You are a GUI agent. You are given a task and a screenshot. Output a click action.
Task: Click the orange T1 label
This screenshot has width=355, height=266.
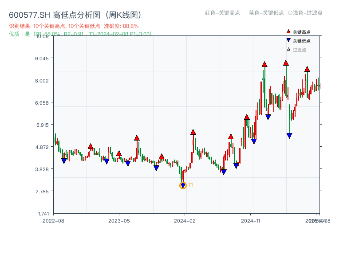click(190, 185)
